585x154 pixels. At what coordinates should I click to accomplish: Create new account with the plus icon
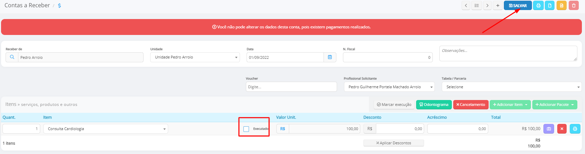(x=498, y=6)
